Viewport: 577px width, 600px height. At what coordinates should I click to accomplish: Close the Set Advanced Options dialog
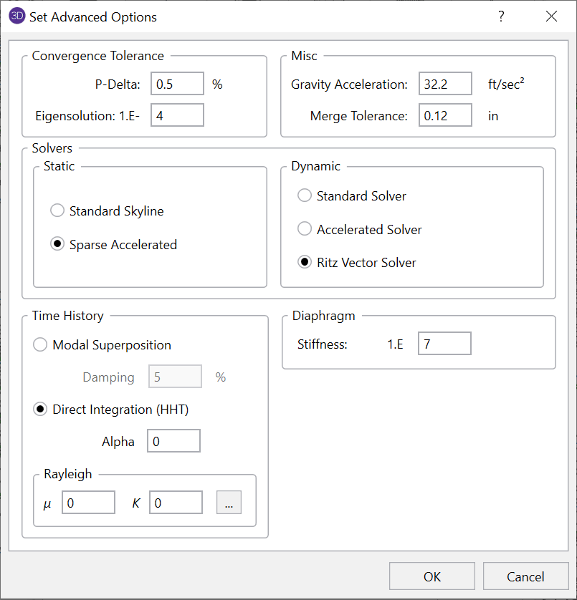coord(551,16)
